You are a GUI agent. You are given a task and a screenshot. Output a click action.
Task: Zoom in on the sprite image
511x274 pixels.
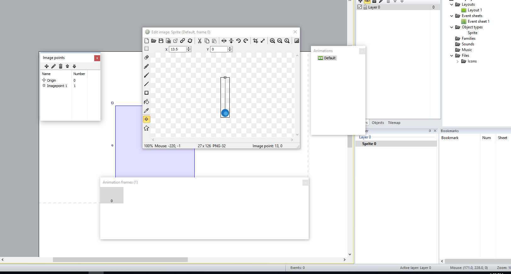point(273,41)
